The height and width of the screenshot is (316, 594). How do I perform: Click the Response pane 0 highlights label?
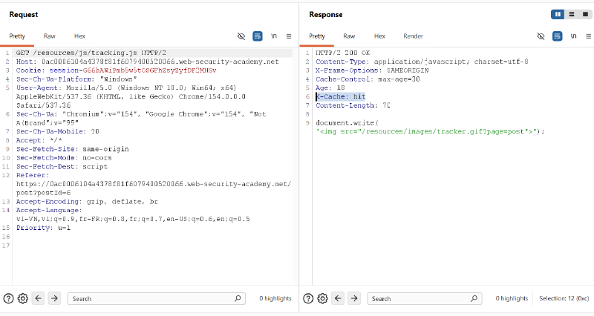pyautogui.click(x=512, y=299)
